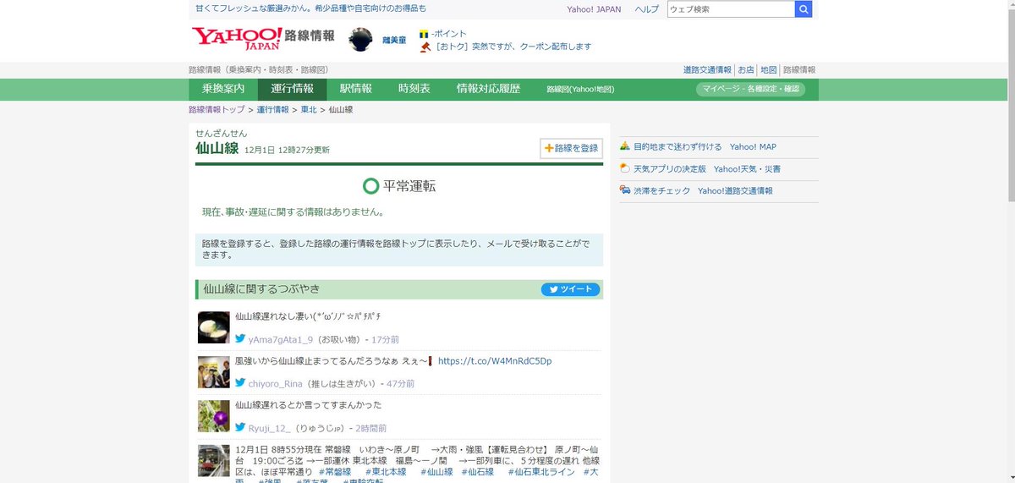
Task: Open the 天気アプリの決定版 Yahoo!天気・災害 link
Action: [707, 168]
